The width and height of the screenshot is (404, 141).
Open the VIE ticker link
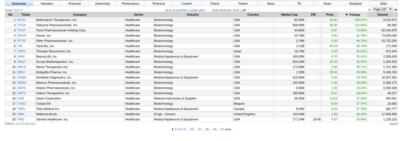[20, 46]
